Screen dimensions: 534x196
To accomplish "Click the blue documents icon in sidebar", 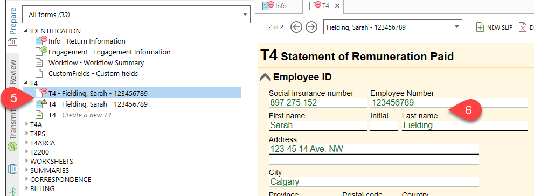I will 12,169.
